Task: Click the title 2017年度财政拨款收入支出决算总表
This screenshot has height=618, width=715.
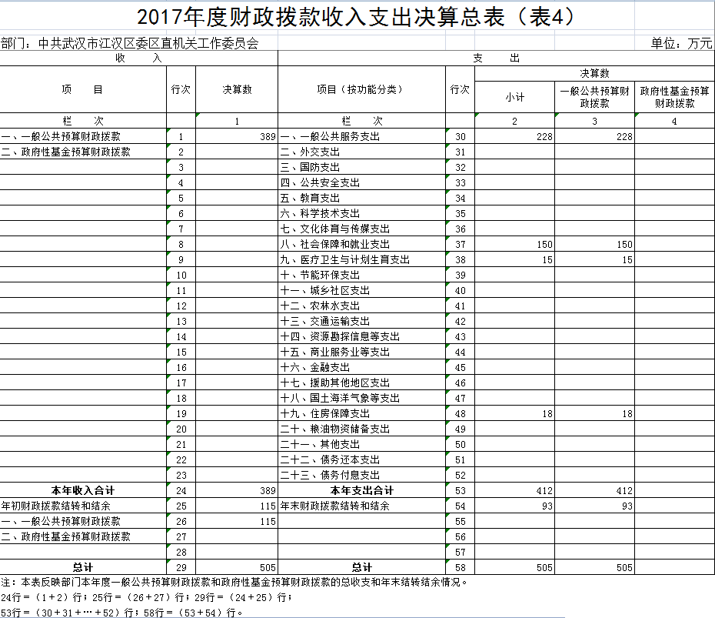Action: [x=355, y=17]
